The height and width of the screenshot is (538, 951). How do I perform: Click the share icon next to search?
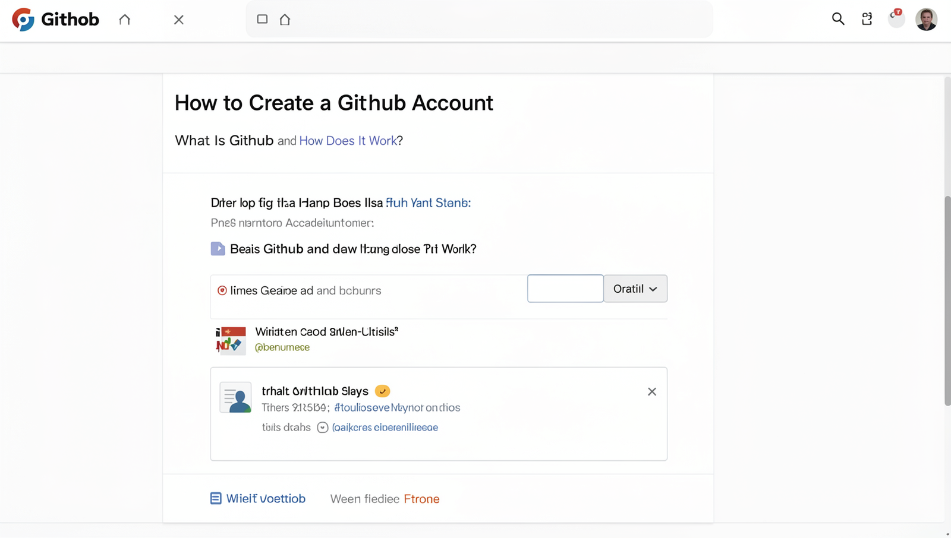click(867, 19)
